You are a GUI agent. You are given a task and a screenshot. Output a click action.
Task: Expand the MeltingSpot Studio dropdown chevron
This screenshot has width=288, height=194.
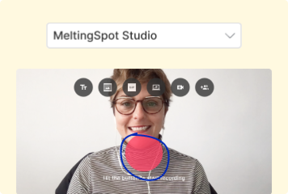point(230,36)
